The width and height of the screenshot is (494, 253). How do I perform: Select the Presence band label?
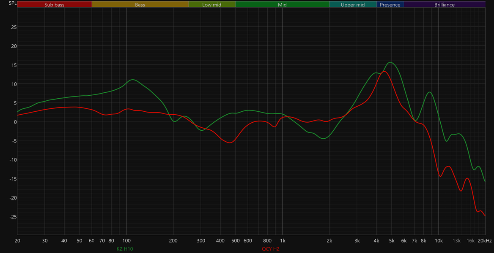tap(390, 5)
